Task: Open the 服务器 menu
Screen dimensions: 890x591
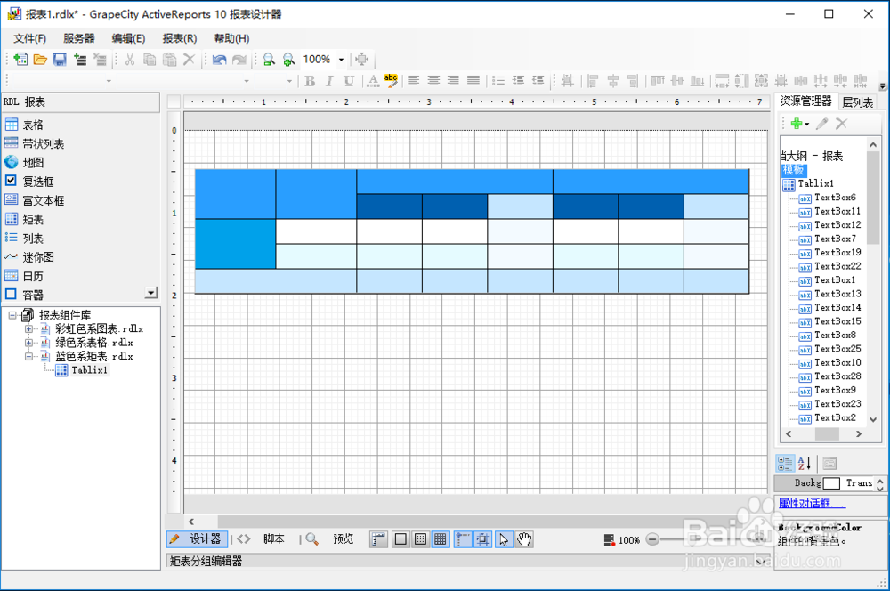Action: [79, 38]
